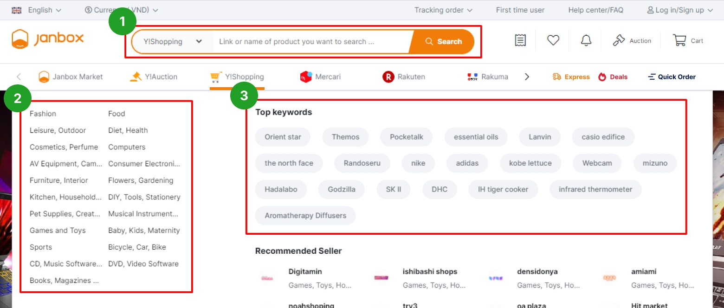Expand the Tracking order dropdown

pyautogui.click(x=443, y=10)
